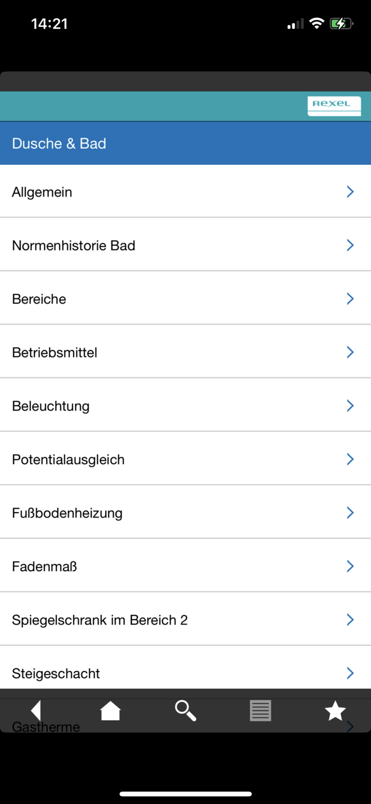
Task: Open the Potentialausgleich entry
Action: pyautogui.click(x=68, y=459)
